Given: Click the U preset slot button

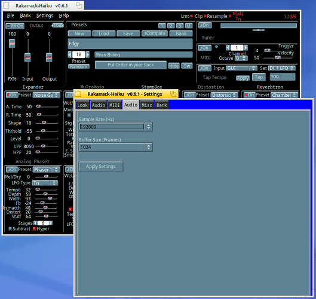Looking at the screenshot, I should pos(189,26).
